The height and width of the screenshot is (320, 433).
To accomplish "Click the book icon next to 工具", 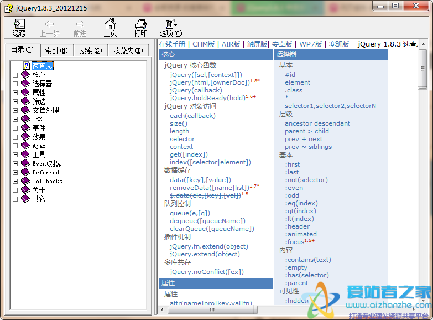I will click(x=25, y=154).
